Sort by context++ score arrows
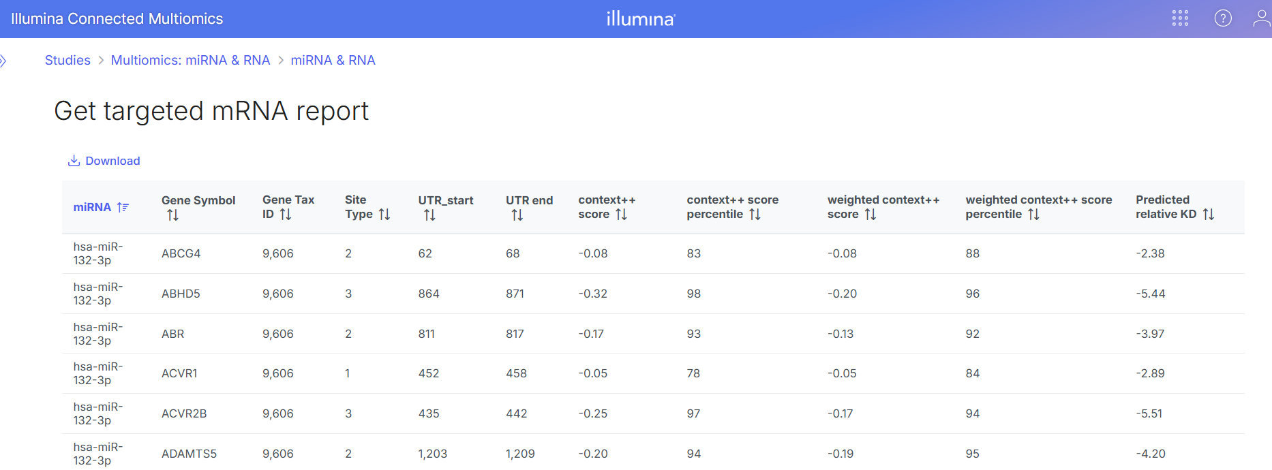 click(x=621, y=215)
